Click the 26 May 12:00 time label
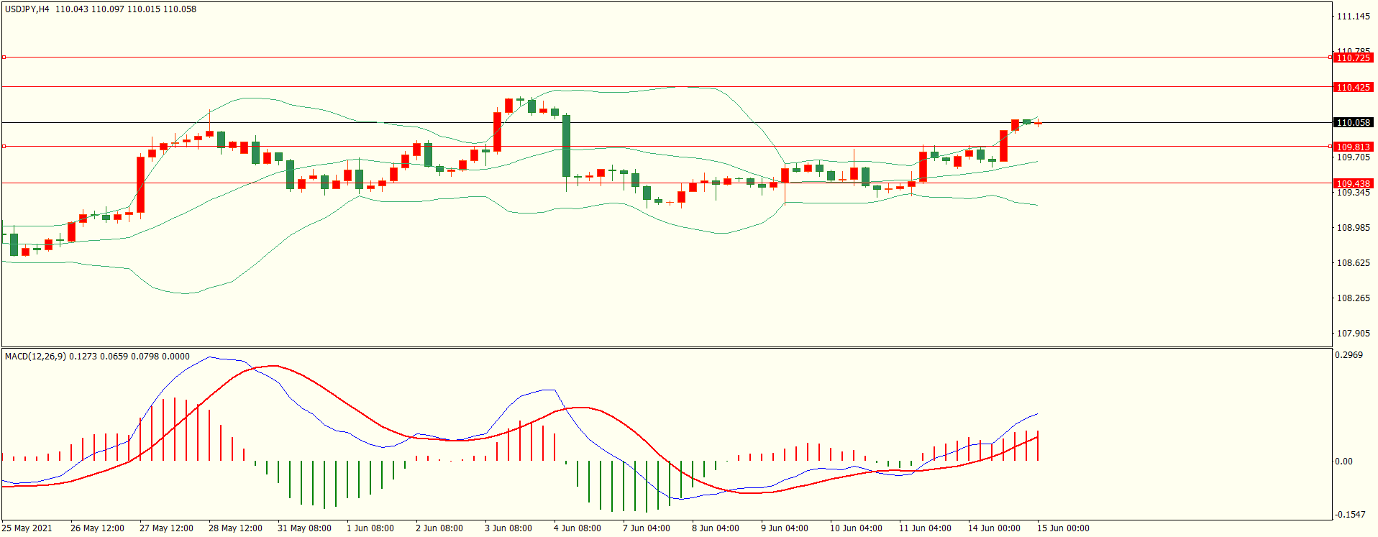 click(x=97, y=528)
